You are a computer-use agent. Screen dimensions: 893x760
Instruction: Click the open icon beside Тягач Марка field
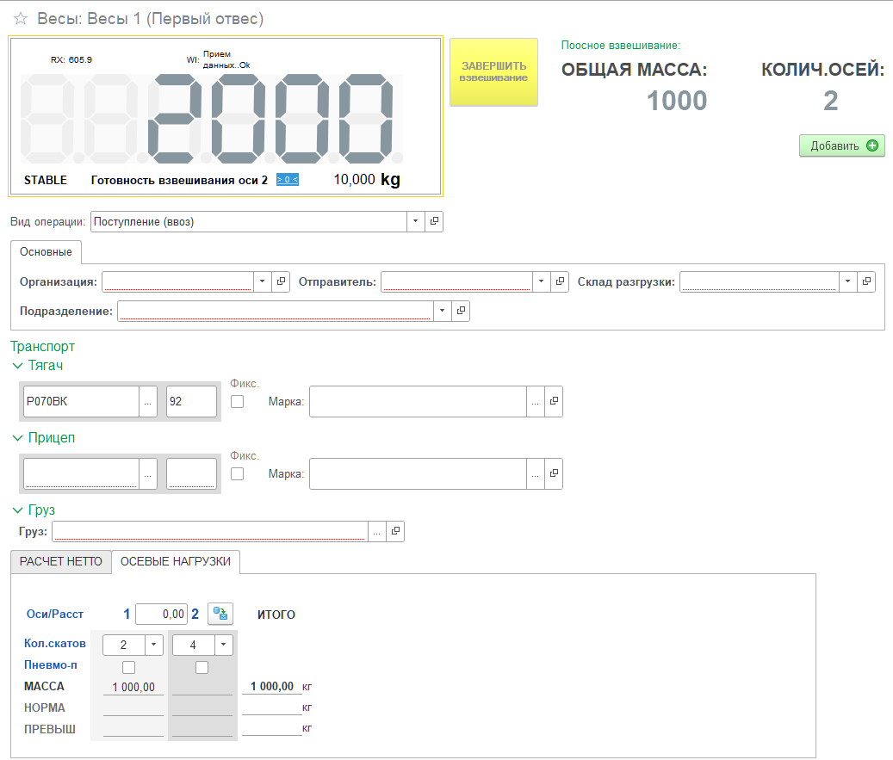(554, 402)
